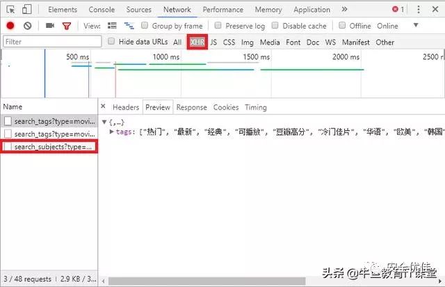Select second search_tags request row
445x287 pixels.
[x=49, y=134]
